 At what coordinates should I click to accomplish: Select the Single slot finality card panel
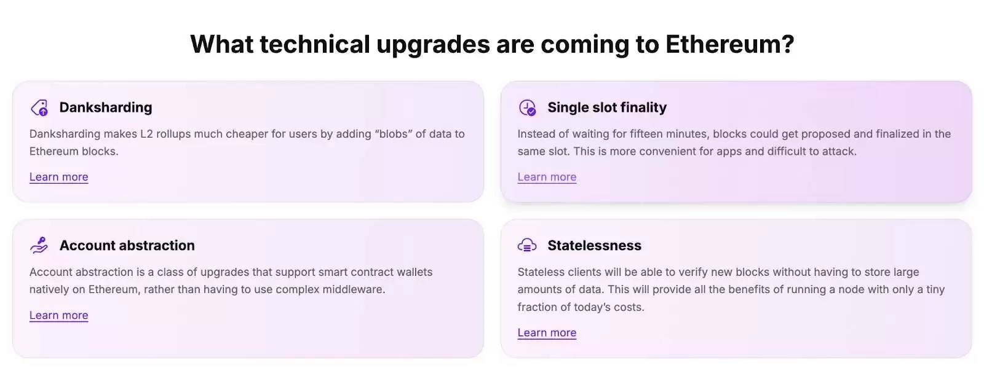click(736, 141)
